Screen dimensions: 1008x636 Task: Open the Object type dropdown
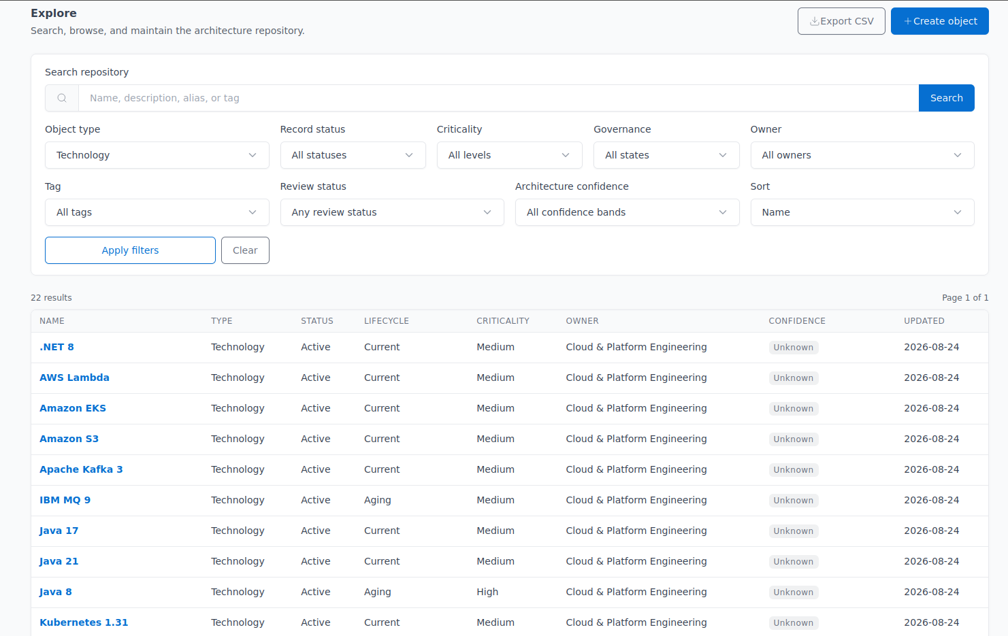tap(157, 155)
